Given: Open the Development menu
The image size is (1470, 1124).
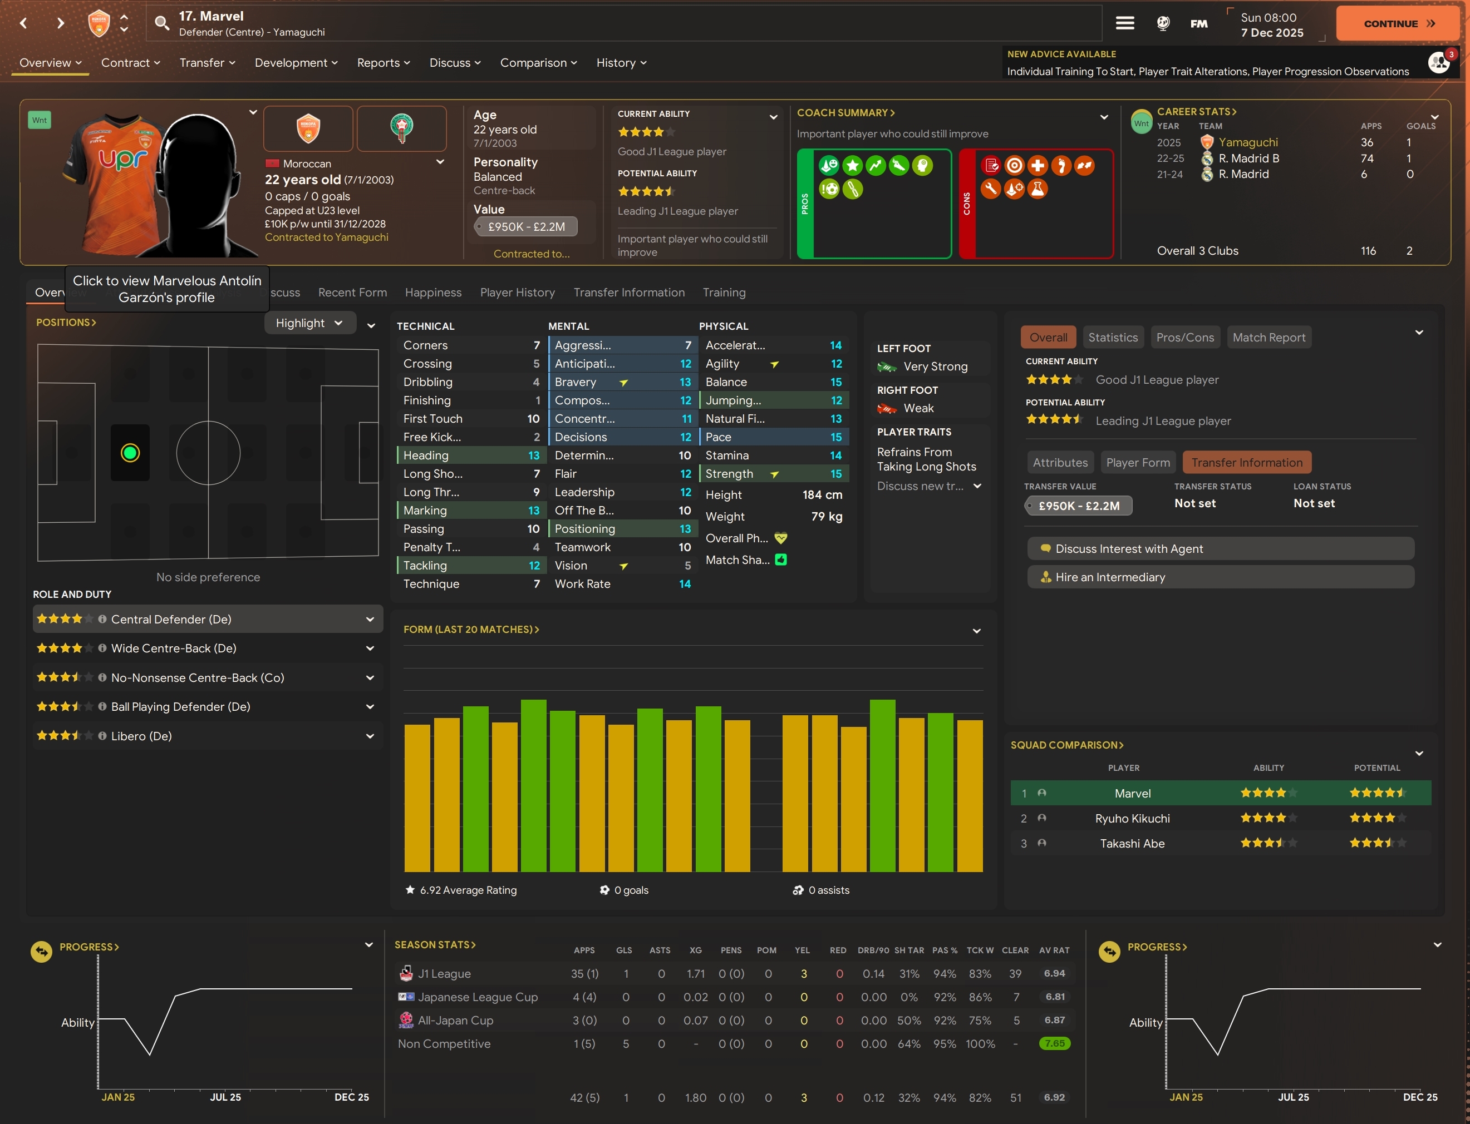Looking at the screenshot, I should click(296, 62).
